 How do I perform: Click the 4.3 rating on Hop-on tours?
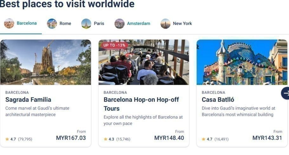[111, 139]
